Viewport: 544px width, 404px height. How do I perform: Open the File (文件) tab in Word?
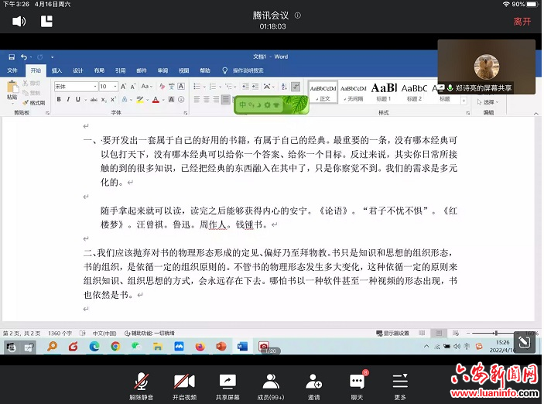point(12,70)
